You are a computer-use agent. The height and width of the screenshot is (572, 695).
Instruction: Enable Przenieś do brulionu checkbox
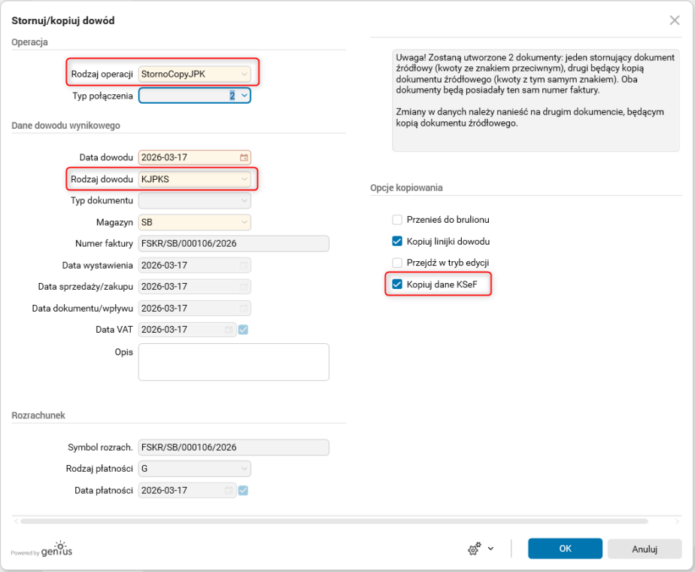[x=397, y=220]
